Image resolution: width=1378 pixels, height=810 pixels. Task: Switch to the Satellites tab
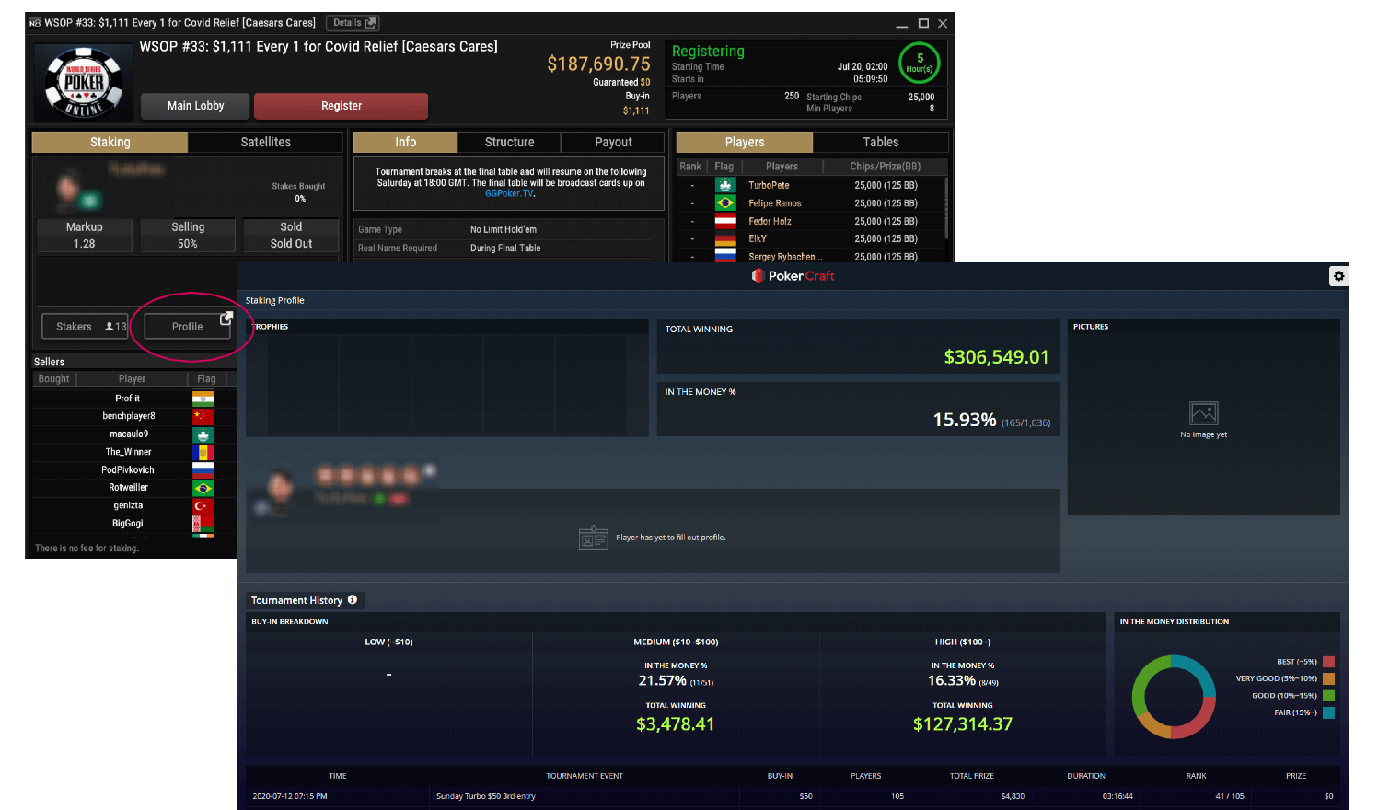(265, 142)
